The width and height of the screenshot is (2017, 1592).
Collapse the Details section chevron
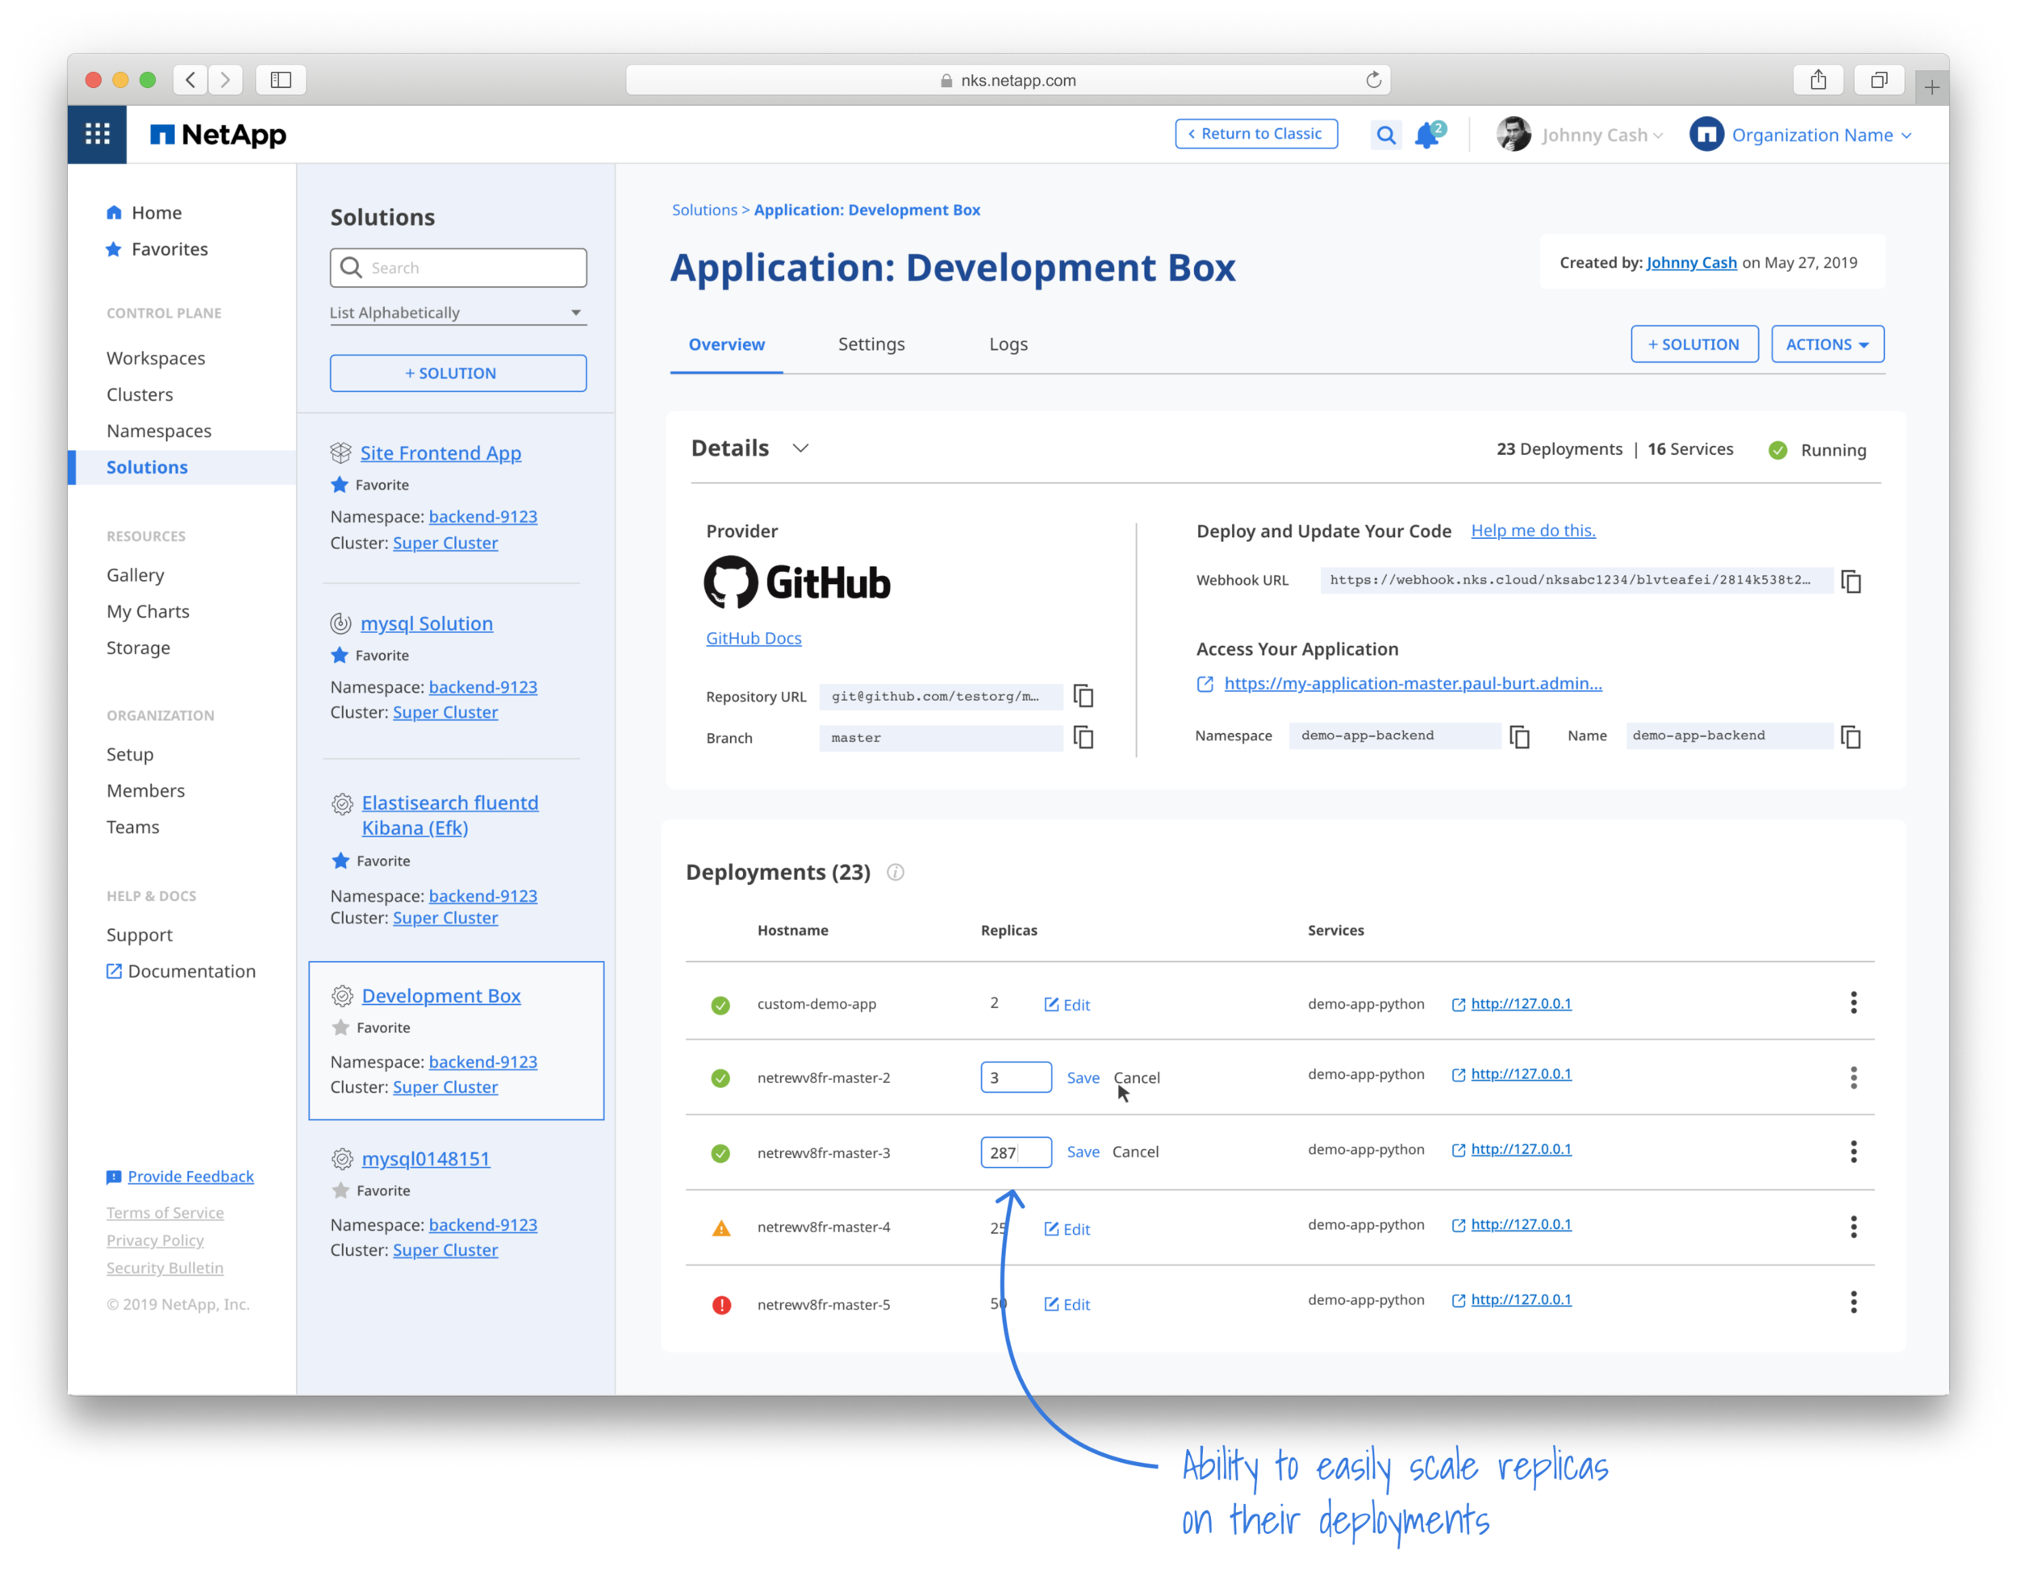pyautogui.click(x=800, y=448)
